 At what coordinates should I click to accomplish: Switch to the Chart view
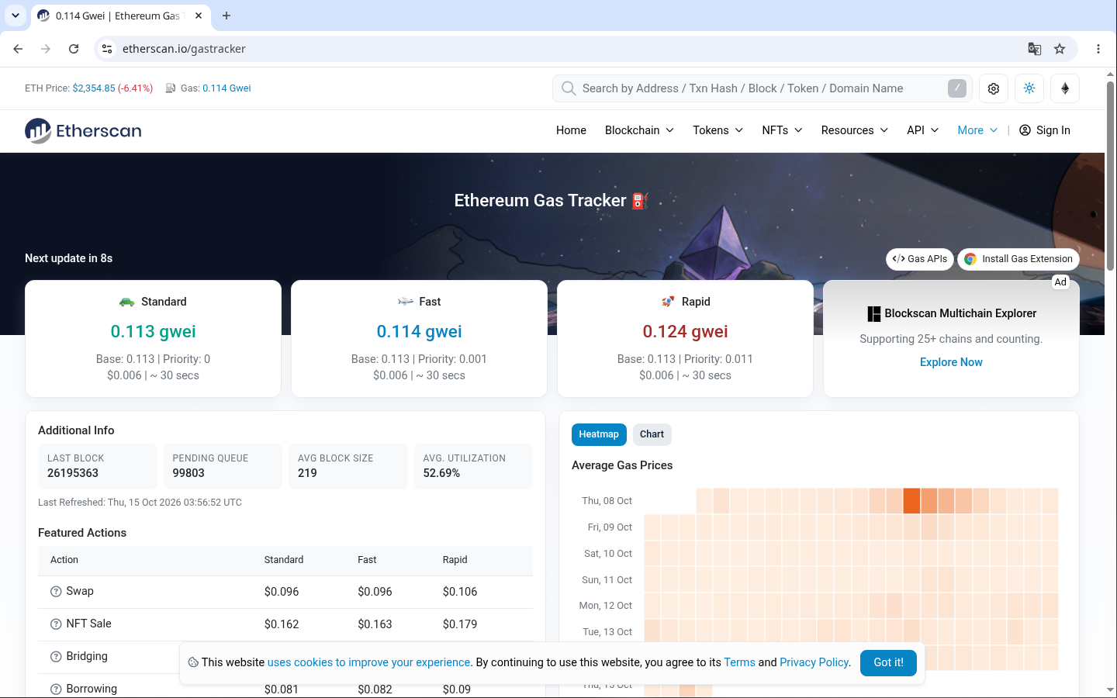[x=652, y=434]
